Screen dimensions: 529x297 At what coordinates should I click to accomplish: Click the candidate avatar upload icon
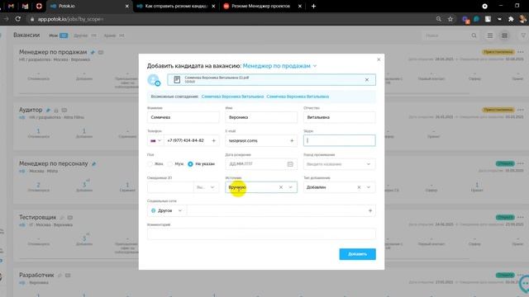click(154, 80)
